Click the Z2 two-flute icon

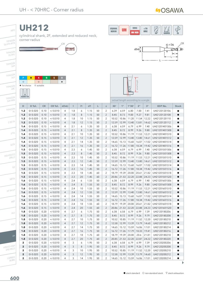(178, 30)
